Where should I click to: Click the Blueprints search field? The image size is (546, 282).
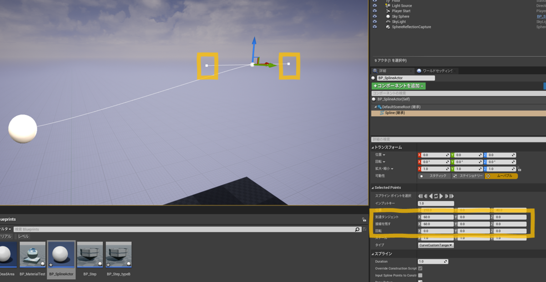(187, 229)
